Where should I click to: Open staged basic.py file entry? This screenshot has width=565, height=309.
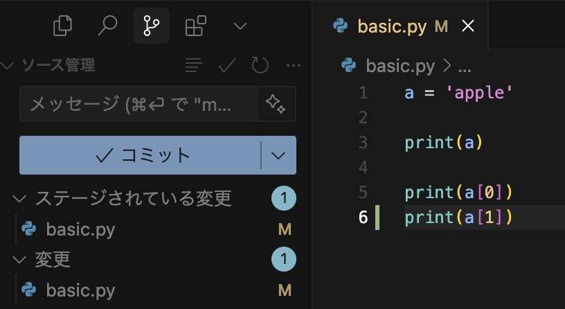tap(155, 229)
